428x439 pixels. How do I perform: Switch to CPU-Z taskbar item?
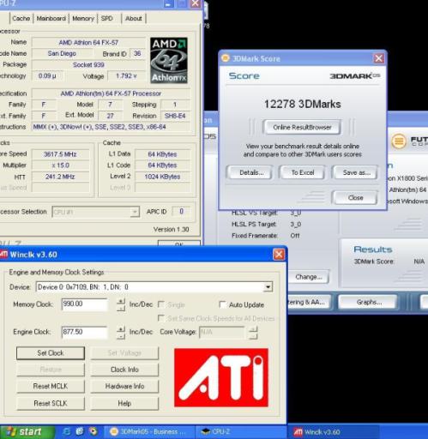coord(240,431)
